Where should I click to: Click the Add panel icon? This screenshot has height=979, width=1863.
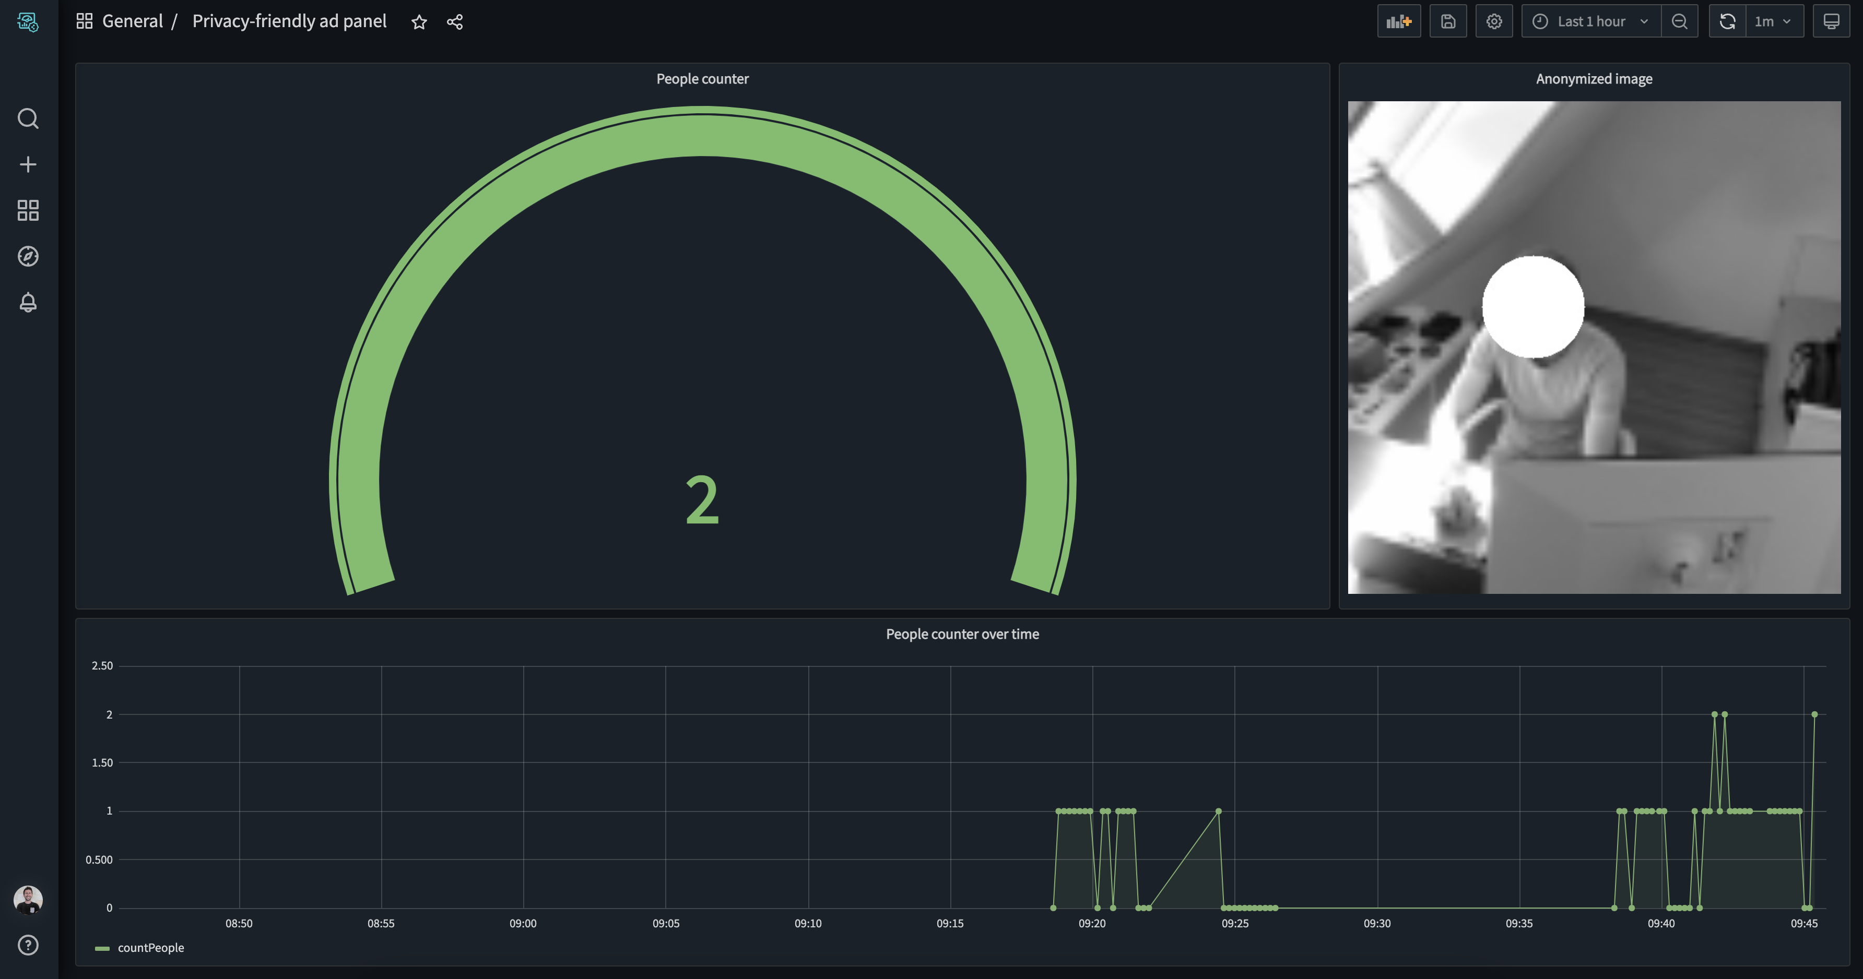(1398, 22)
